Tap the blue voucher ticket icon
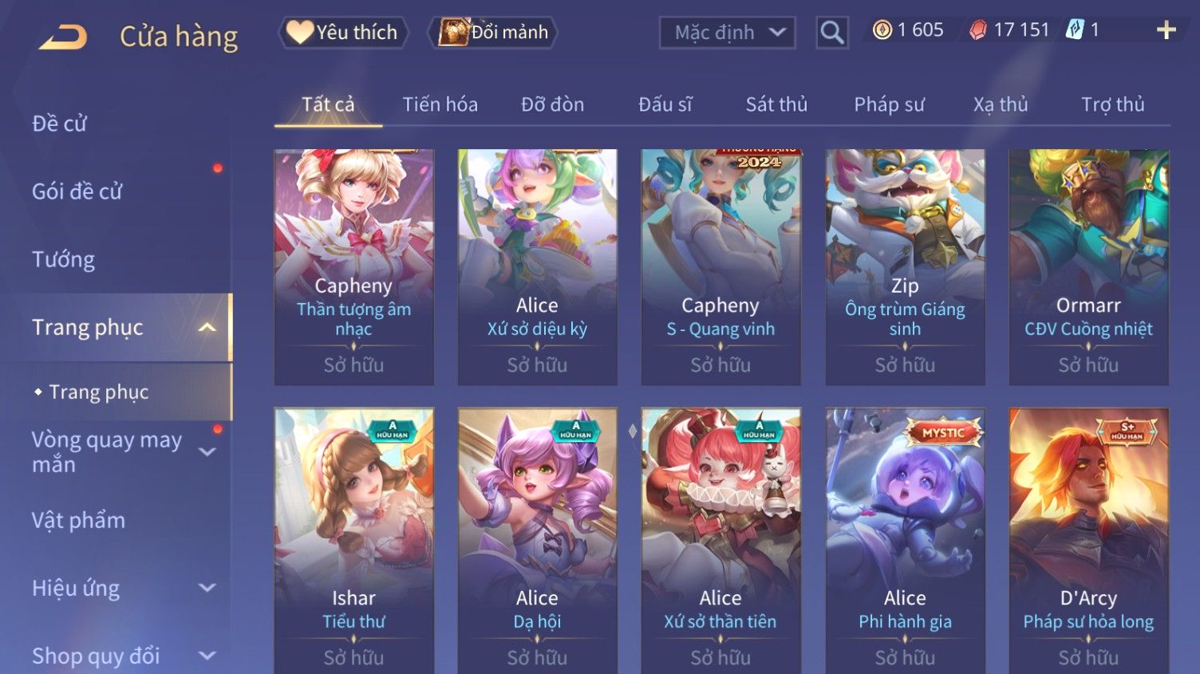Screen dimensions: 1200x674 point(1075,30)
